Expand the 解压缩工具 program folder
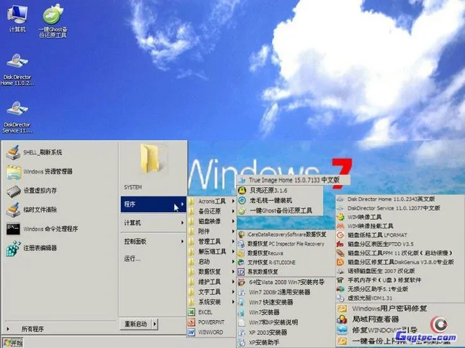Viewport: 465px width, 348px height. (211, 251)
